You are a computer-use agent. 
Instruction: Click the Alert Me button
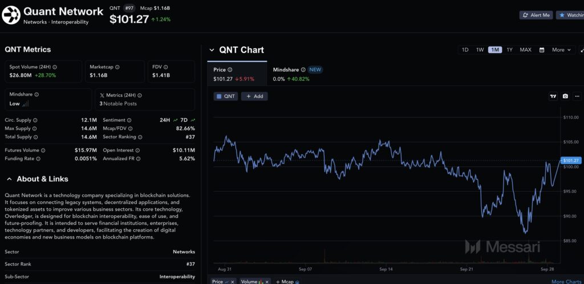(x=536, y=15)
